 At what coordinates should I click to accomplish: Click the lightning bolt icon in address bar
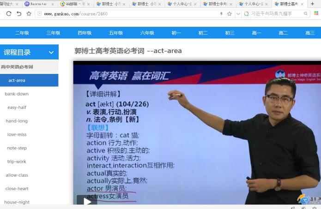click(221, 14)
